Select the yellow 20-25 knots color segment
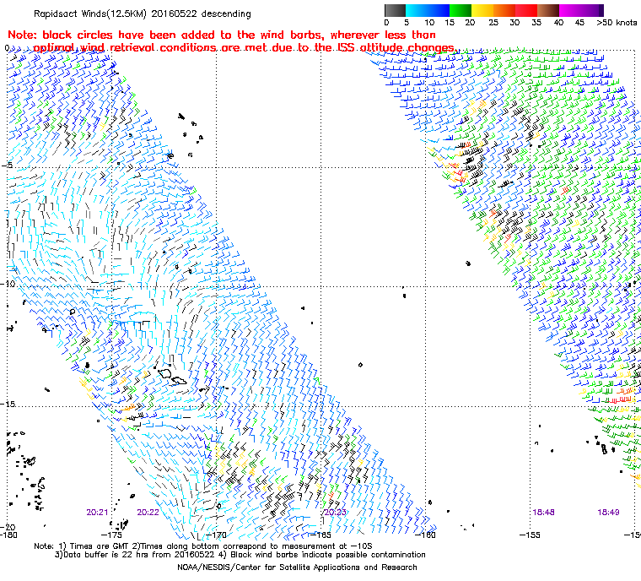The height and width of the screenshot is (581, 641). click(x=482, y=10)
